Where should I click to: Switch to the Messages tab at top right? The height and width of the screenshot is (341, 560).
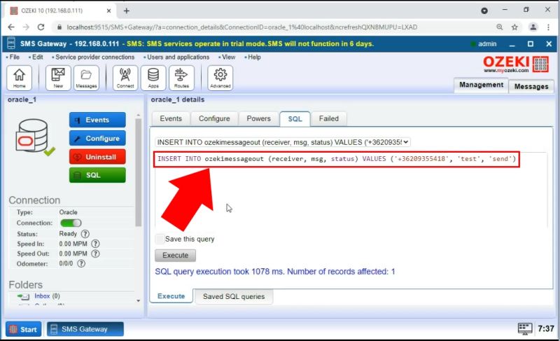coord(531,86)
